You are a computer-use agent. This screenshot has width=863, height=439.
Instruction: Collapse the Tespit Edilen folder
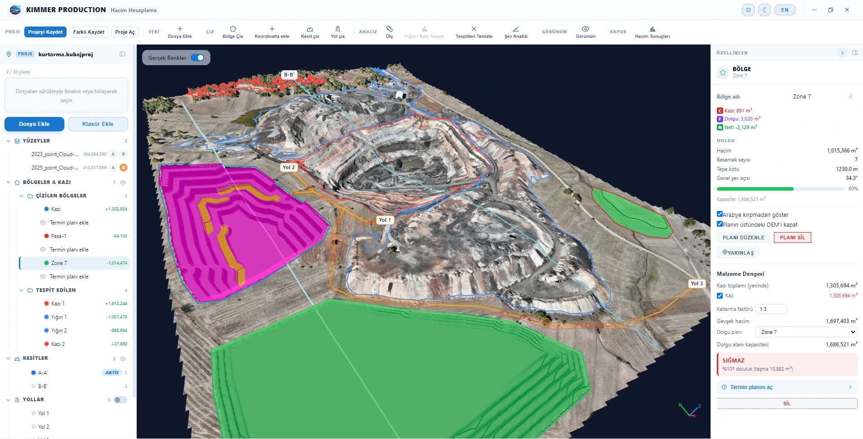point(21,290)
